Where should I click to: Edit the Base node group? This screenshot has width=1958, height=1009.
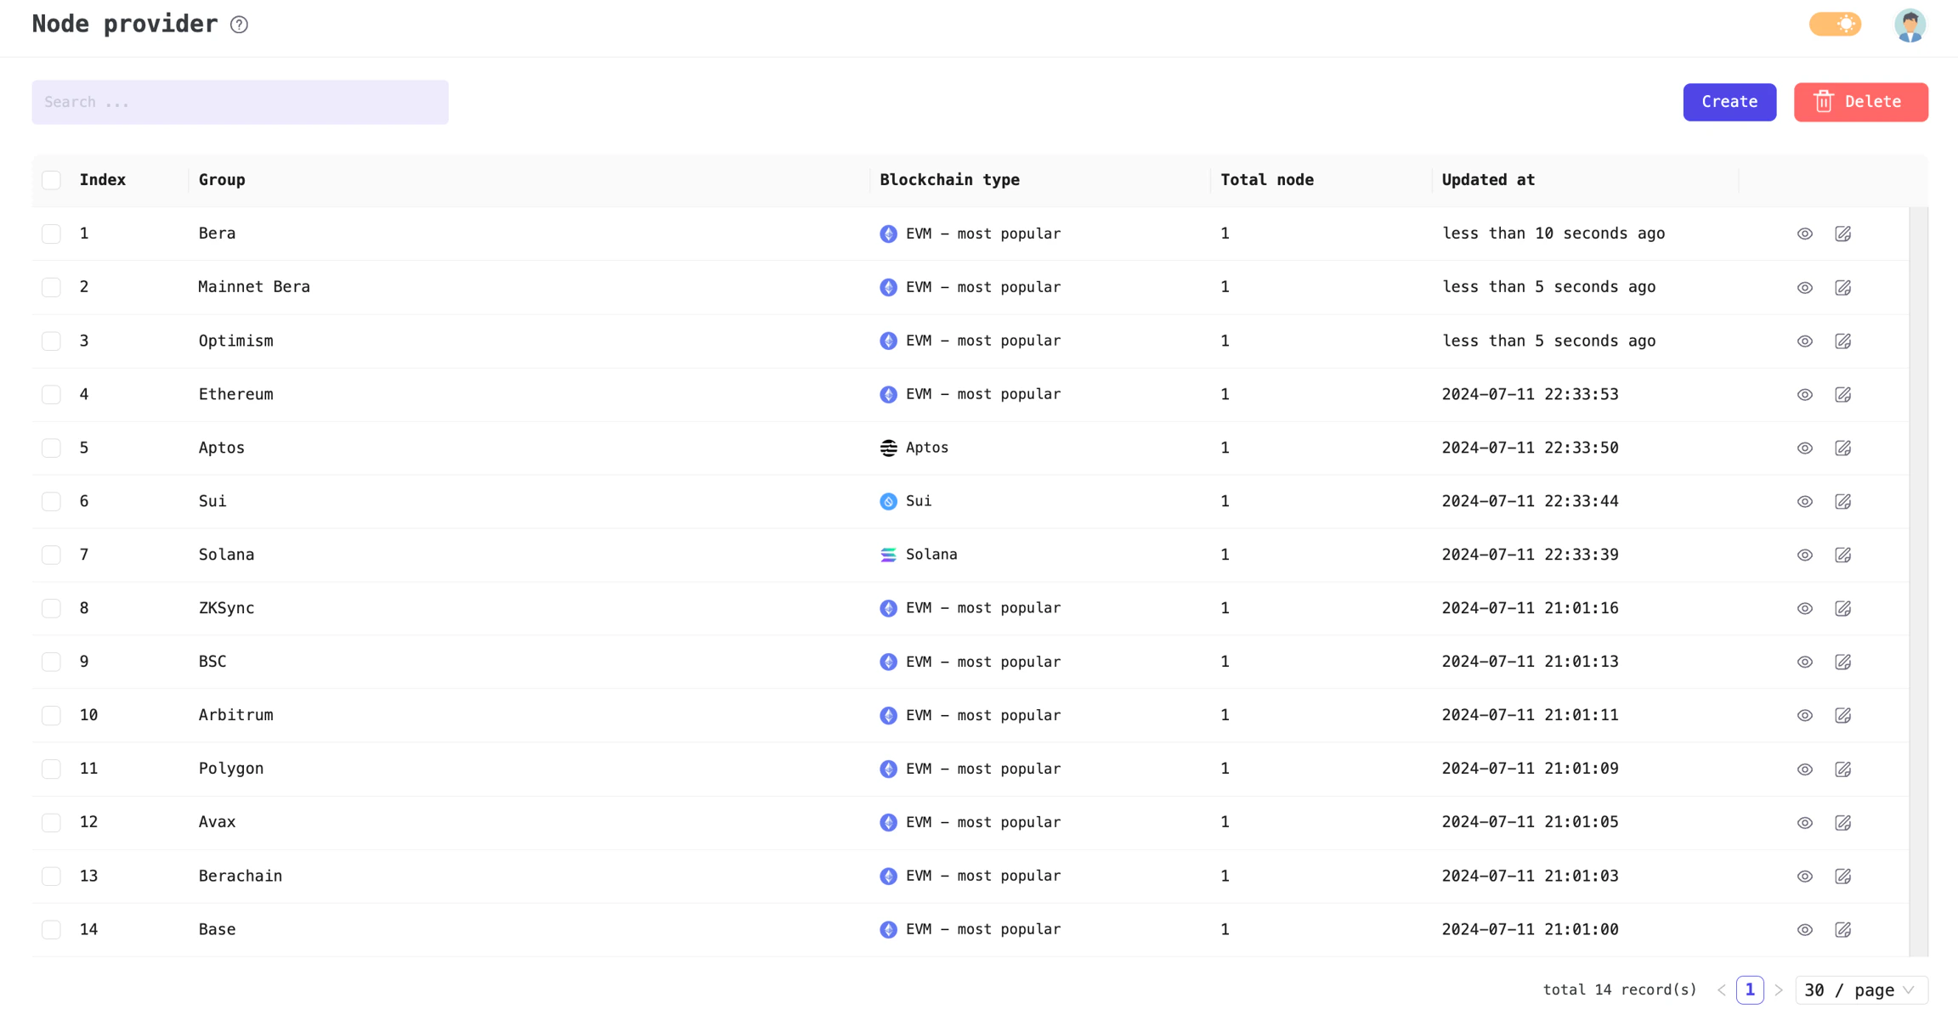click(x=1842, y=929)
